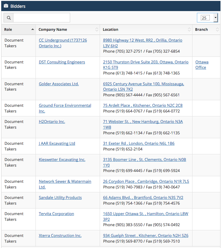Click phone (905) 567-4444 text
The width and height of the screenshot is (222, 248).
tap(123, 95)
